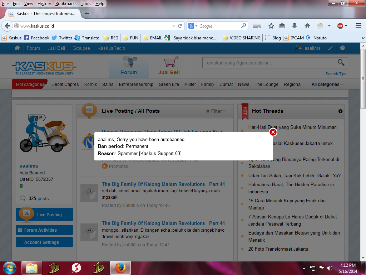The image size is (366, 275).
Task: Open the Adblock Plus dropdown arrow
Action: [346, 26]
